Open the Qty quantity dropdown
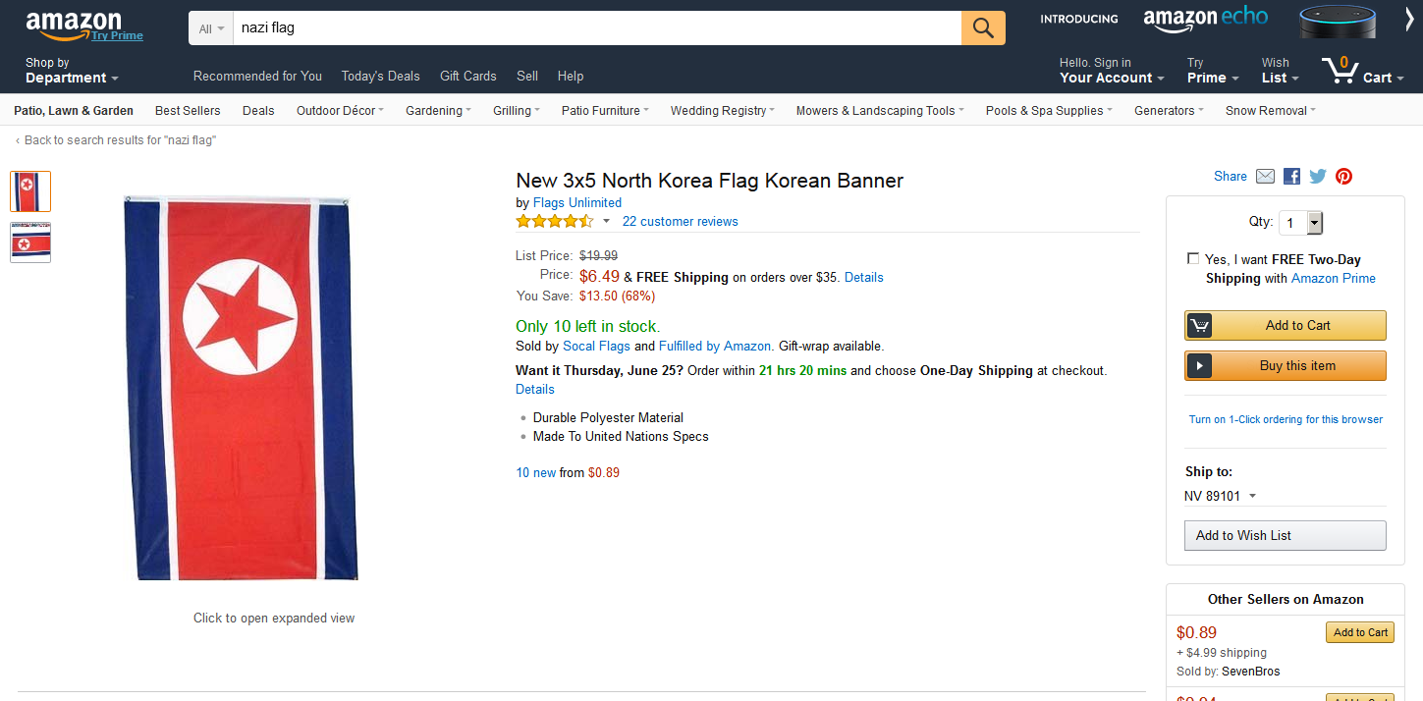The image size is (1423, 701). (x=1301, y=223)
